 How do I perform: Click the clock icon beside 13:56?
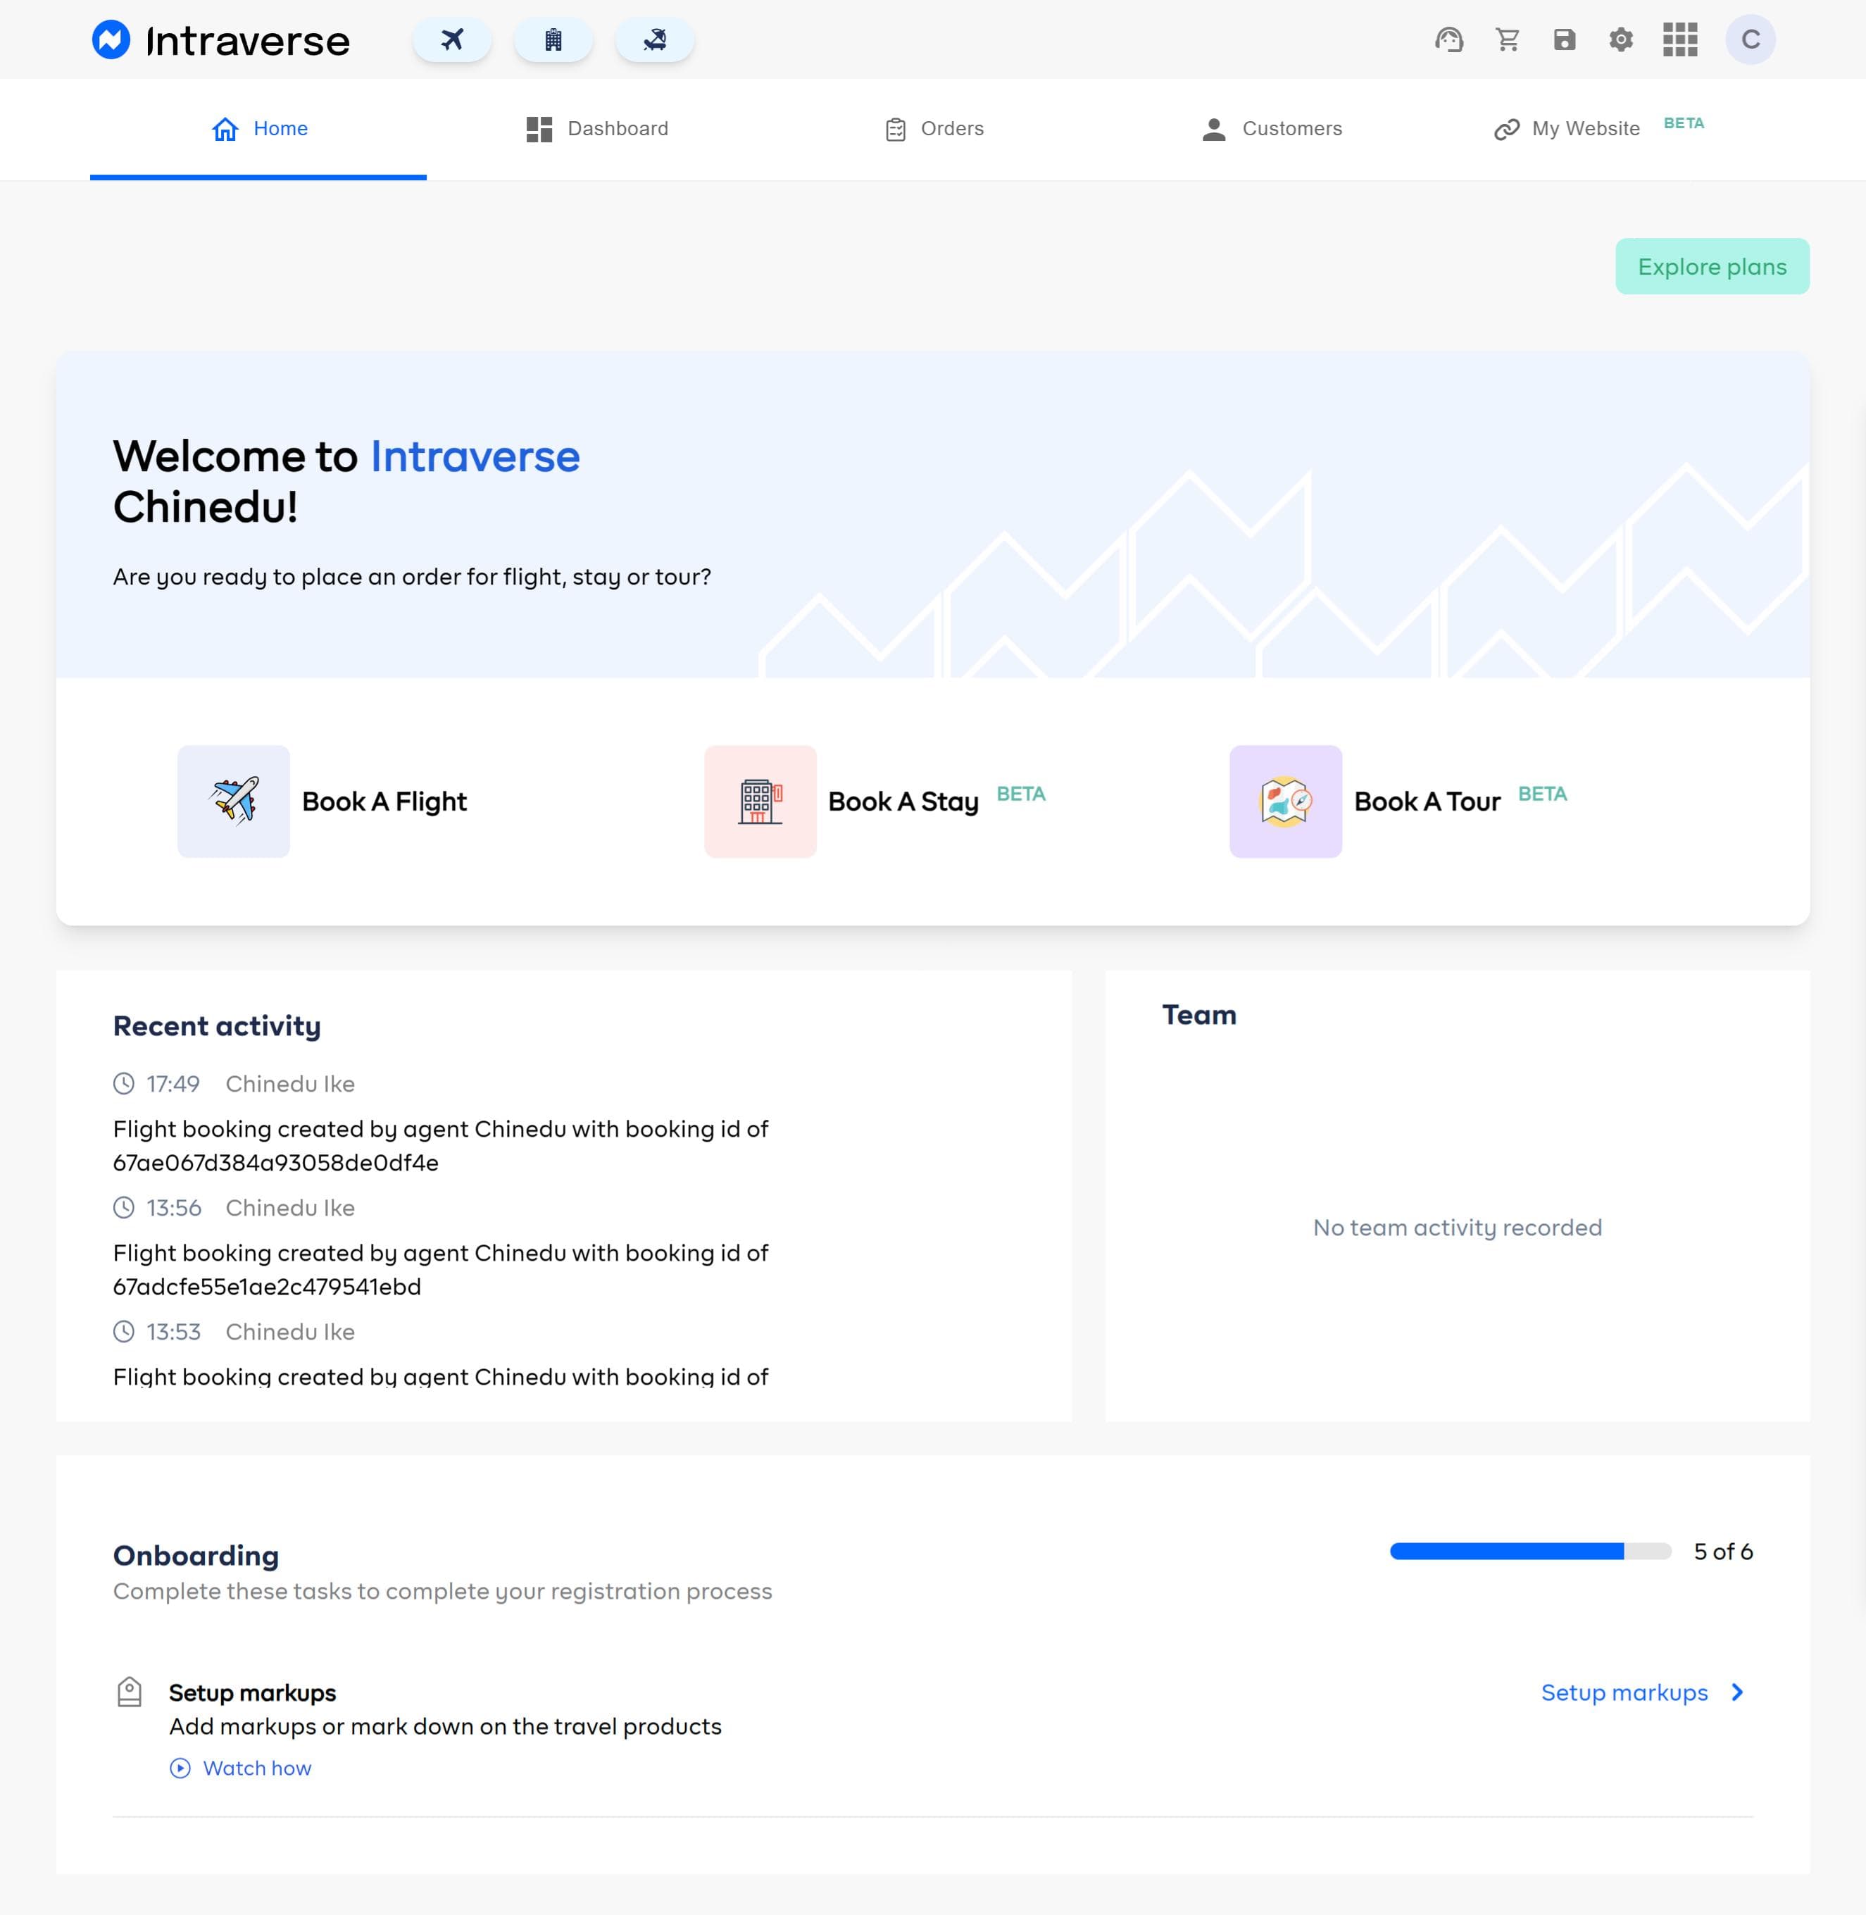123,1207
